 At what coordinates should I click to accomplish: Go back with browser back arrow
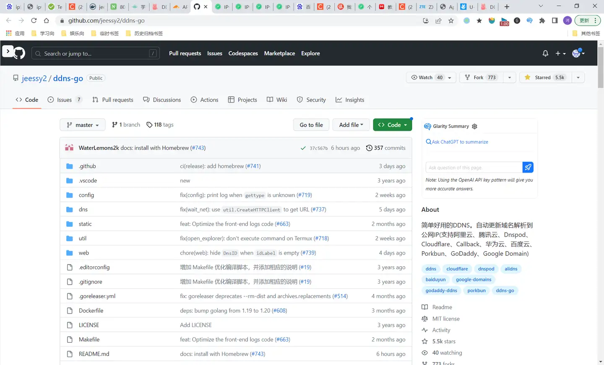click(x=9, y=21)
